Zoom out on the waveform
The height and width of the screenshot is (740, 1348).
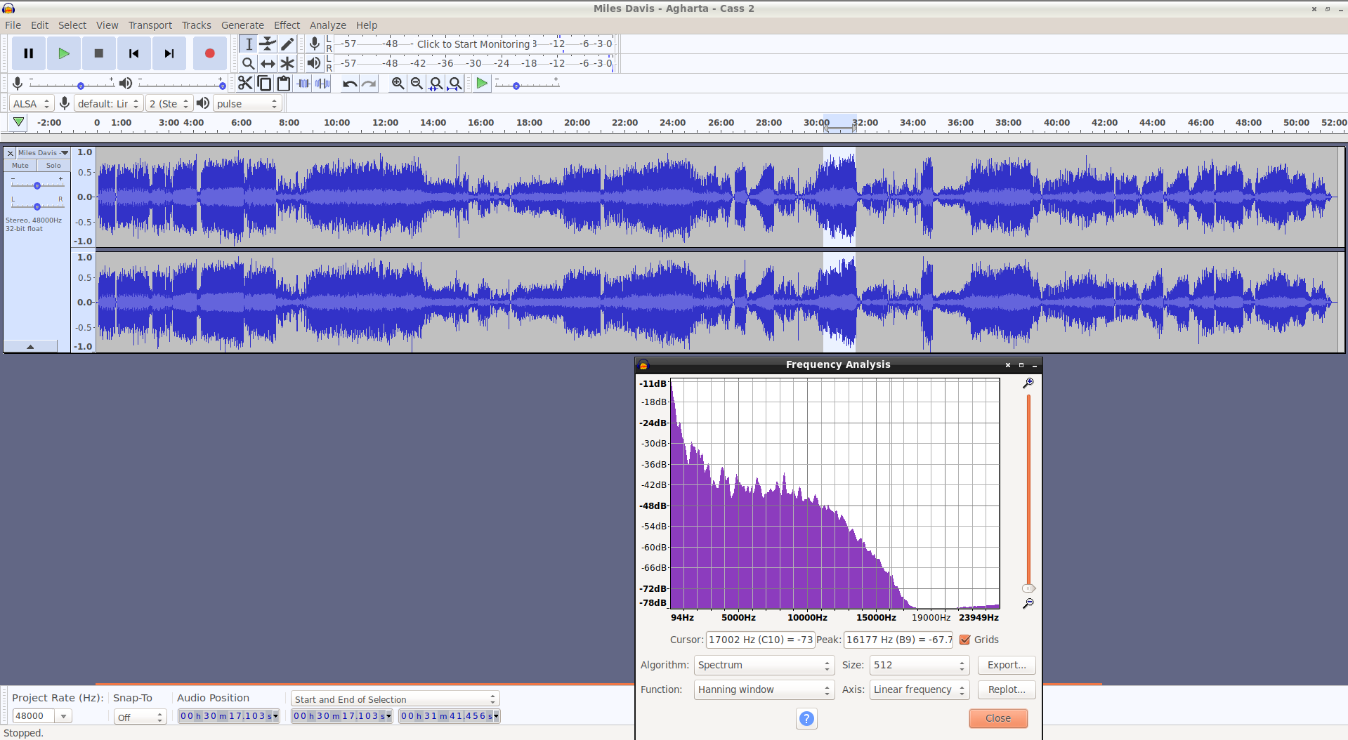[417, 84]
